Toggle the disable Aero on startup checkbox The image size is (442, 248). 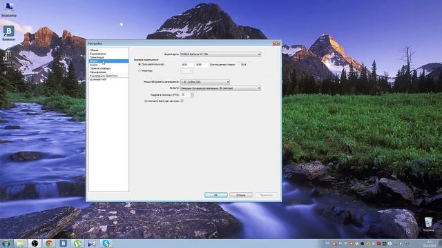[182, 101]
